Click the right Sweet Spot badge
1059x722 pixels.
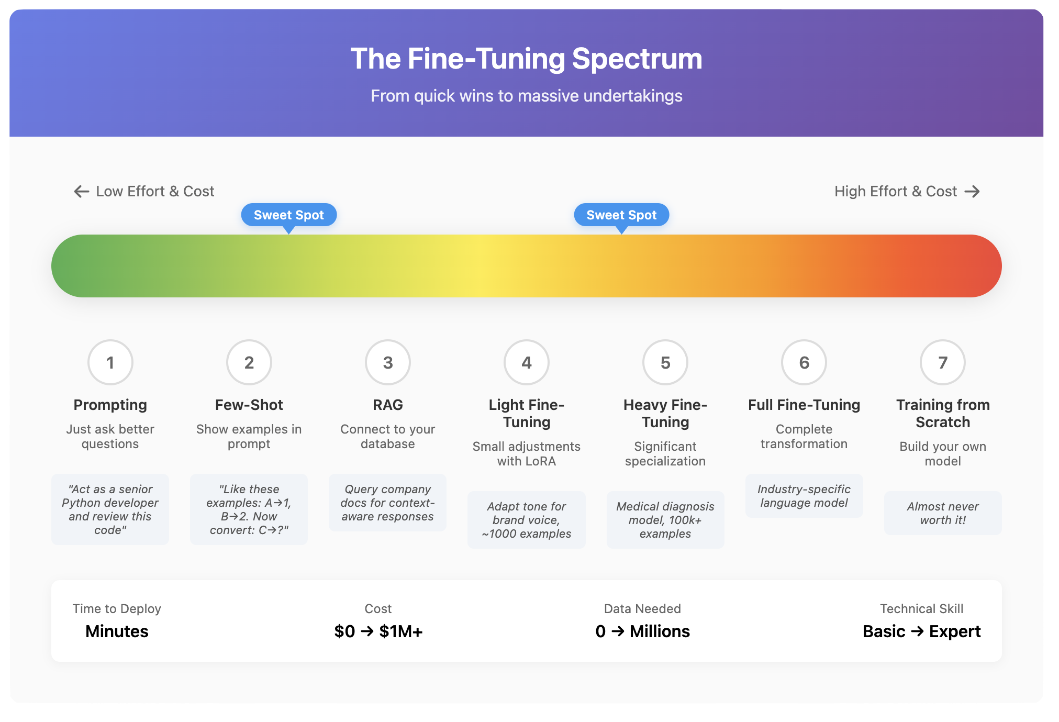pyautogui.click(x=621, y=215)
